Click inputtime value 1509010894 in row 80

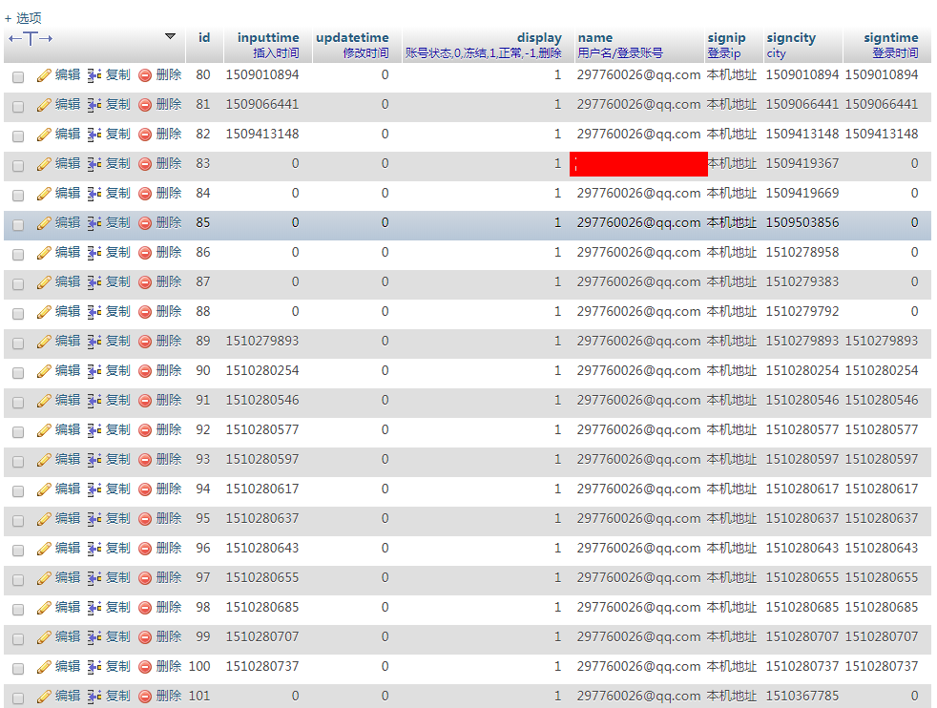pos(262,74)
